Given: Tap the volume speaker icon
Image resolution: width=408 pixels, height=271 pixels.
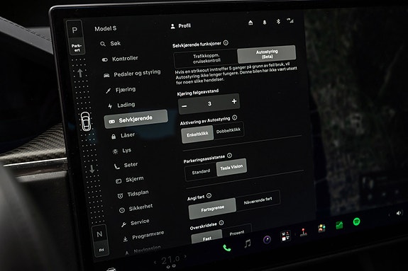Looking at the screenshot, I should [x=399, y=213].
